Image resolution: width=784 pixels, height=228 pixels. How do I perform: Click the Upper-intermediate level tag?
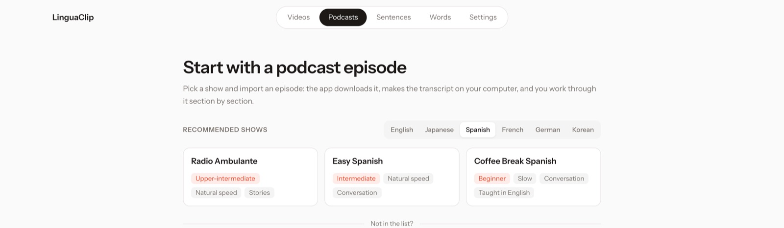pos(225,179)
